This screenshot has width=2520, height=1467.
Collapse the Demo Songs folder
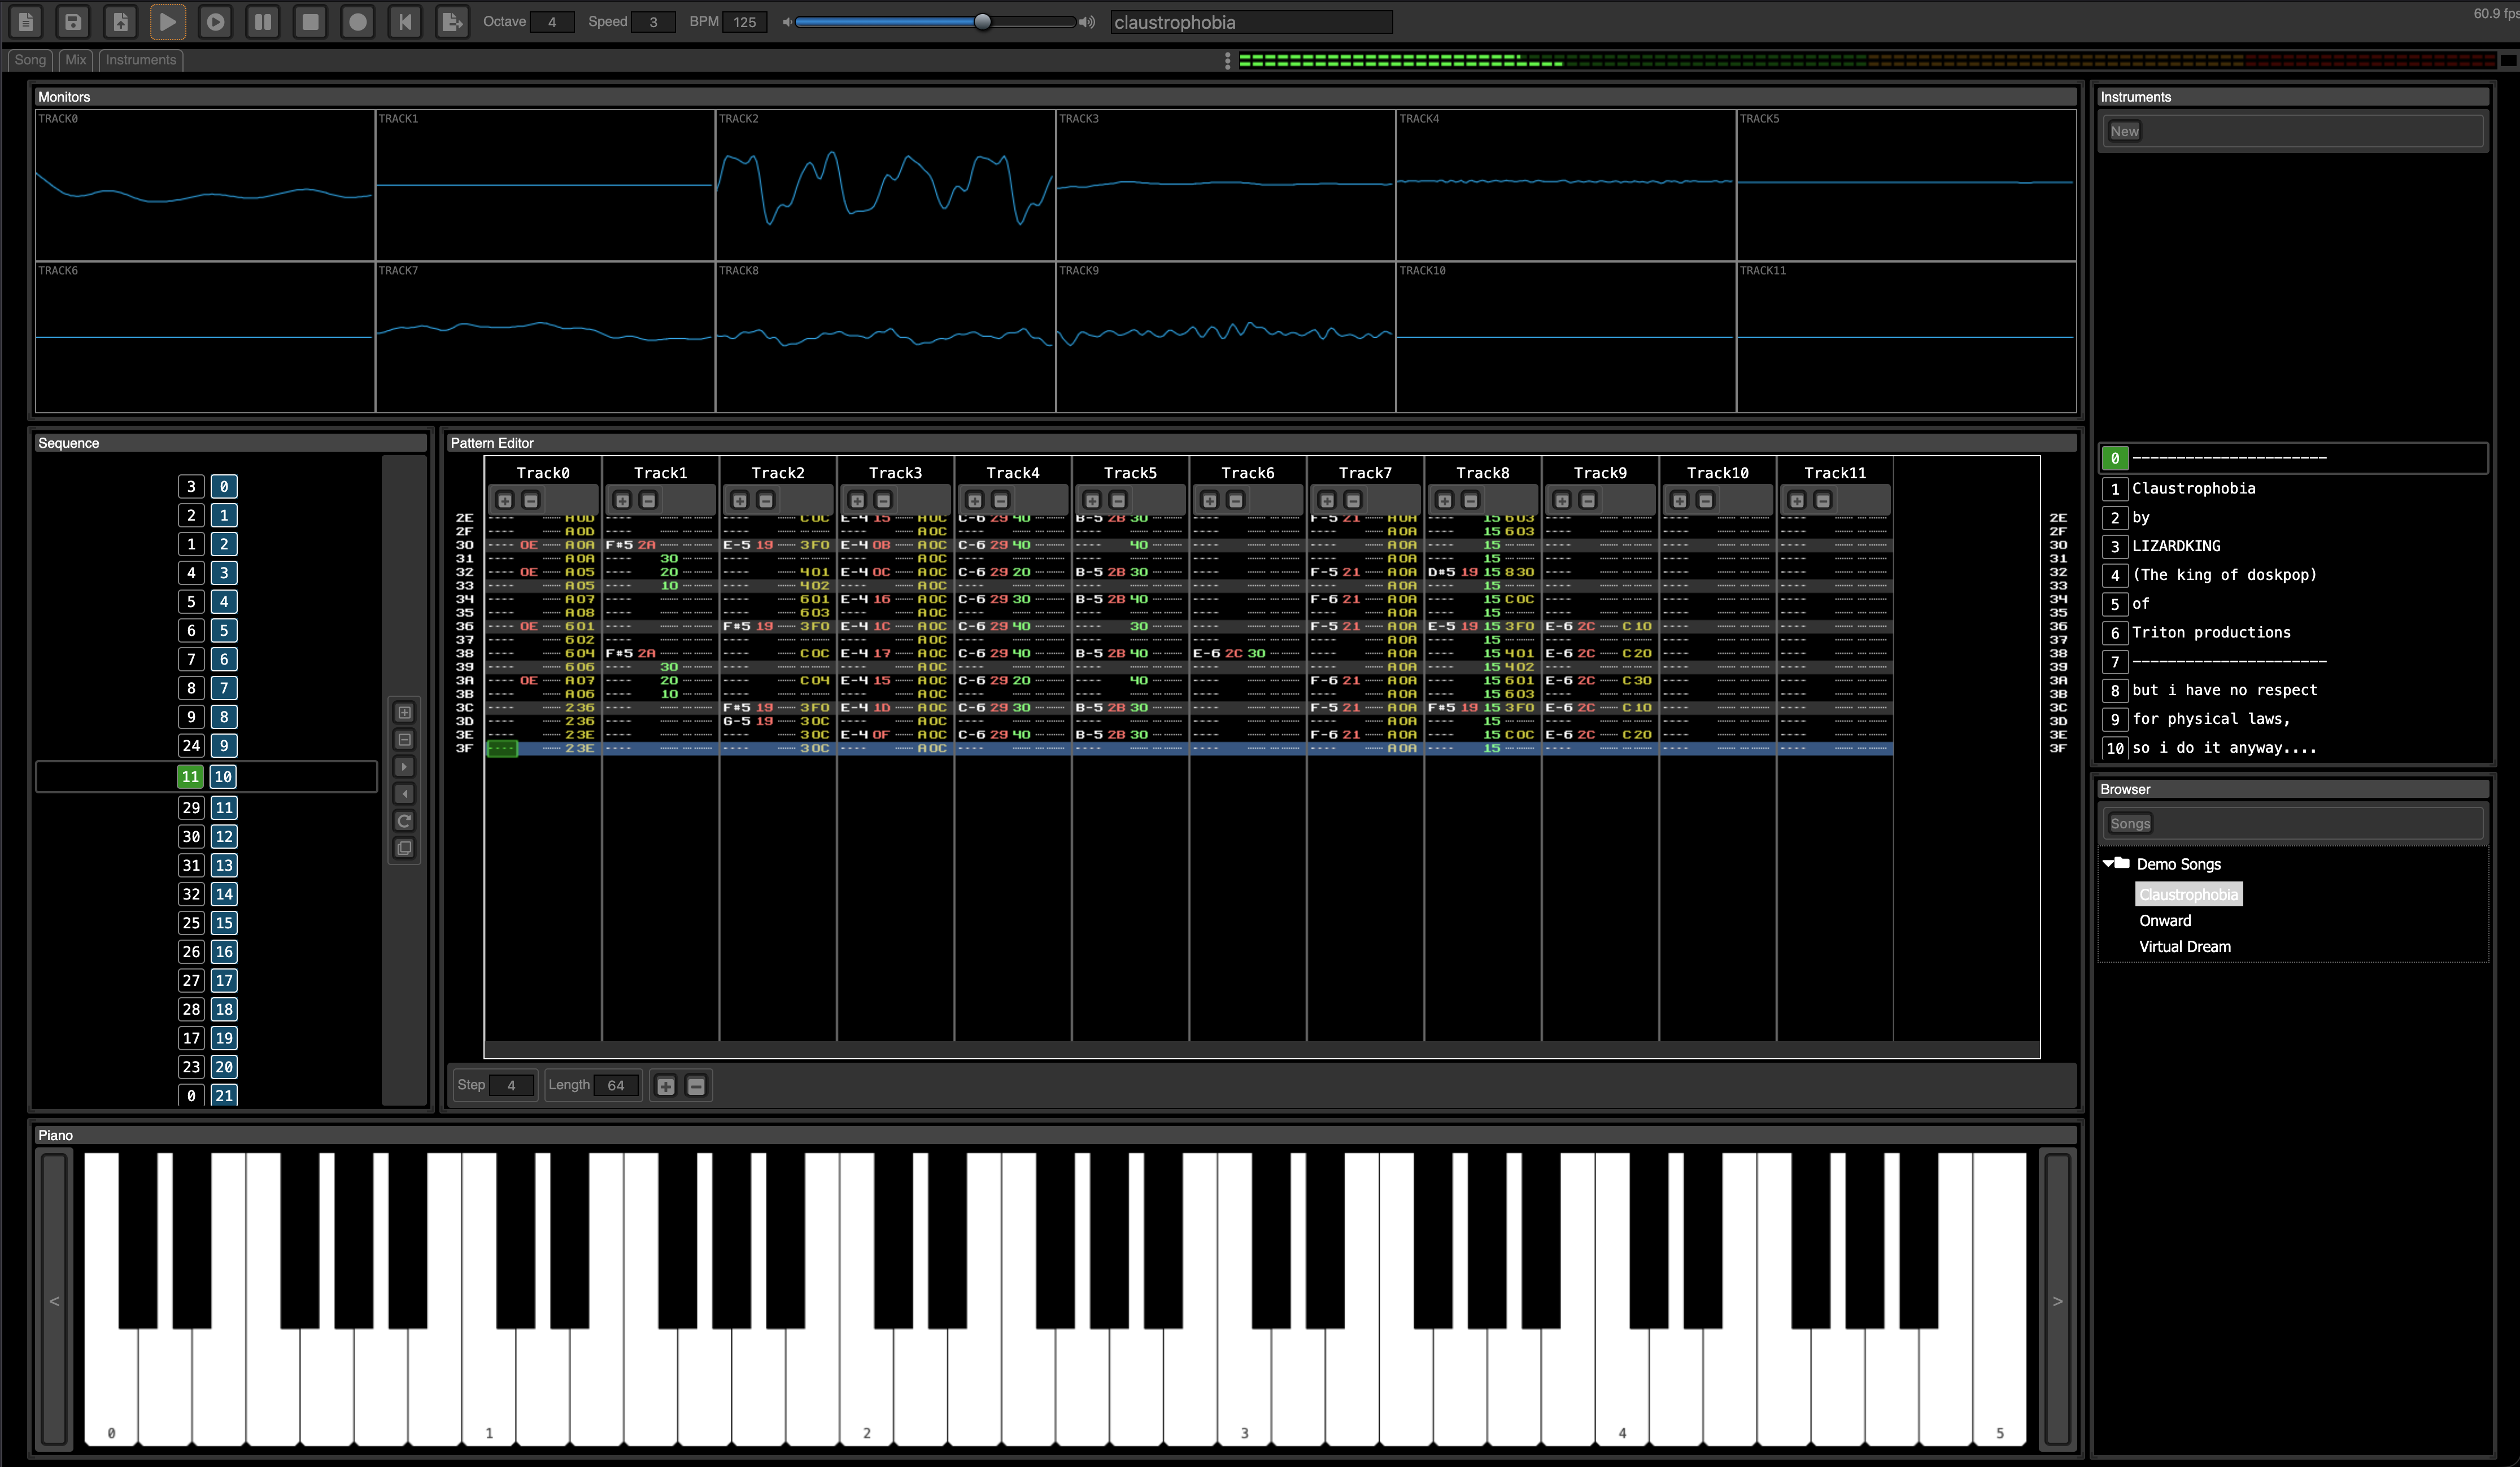tap(2108, 863)
